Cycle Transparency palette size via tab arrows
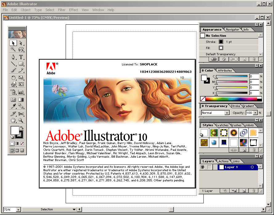This screenshot has width=274, height=215. [203, 106]
